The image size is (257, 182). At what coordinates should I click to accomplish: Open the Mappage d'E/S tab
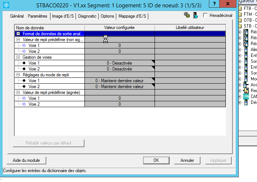[x=132, y=16]
